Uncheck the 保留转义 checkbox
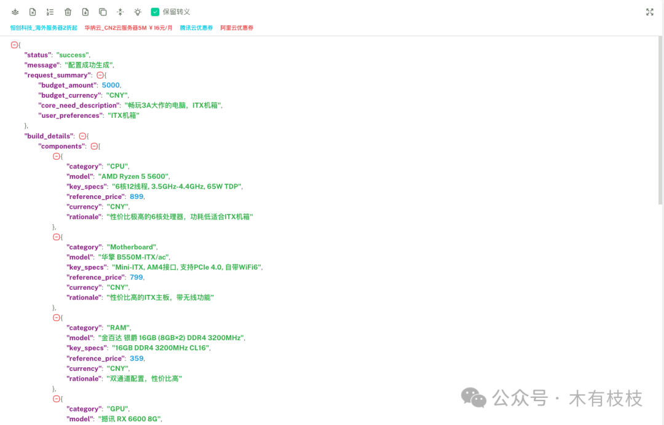This screenshot has height=425, width=664. point(155,12)
